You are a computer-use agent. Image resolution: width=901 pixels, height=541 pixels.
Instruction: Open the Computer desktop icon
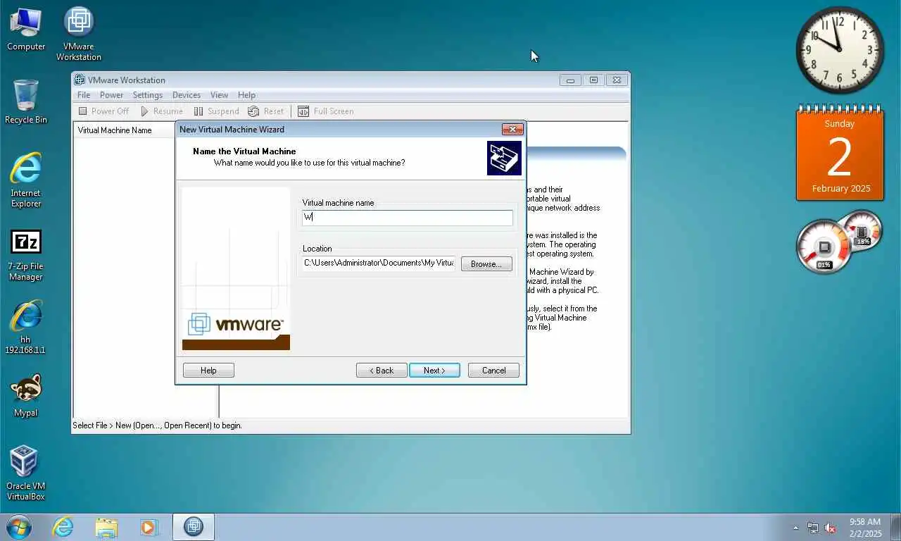click(26, 30)
